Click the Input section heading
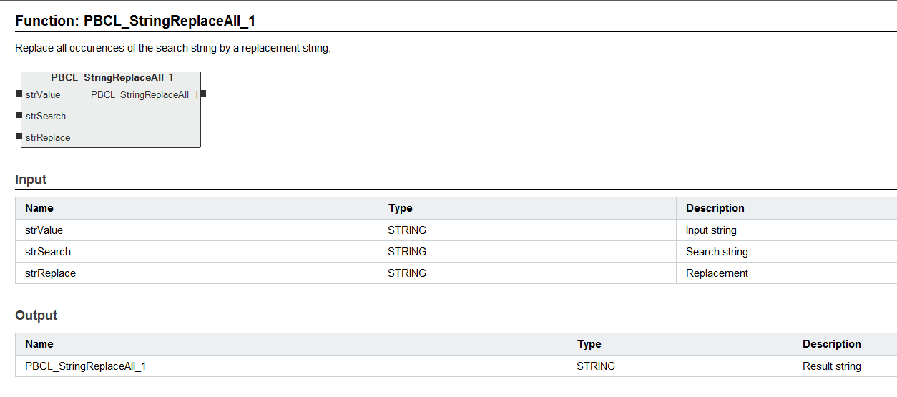The height and width of the screenshot is (397, 897). (x=31, y=180)
